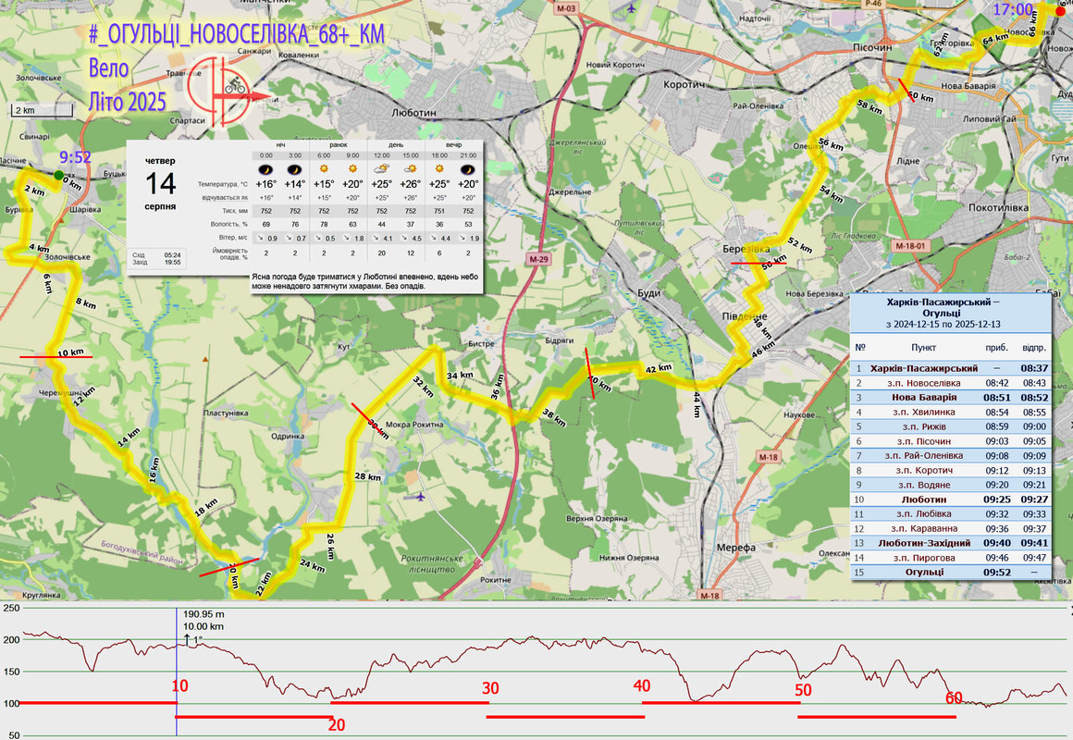Select the з.п. Караванна timetable row
Image resolution: width=1073 pixels, height=740 pixels.
[951, 528]
